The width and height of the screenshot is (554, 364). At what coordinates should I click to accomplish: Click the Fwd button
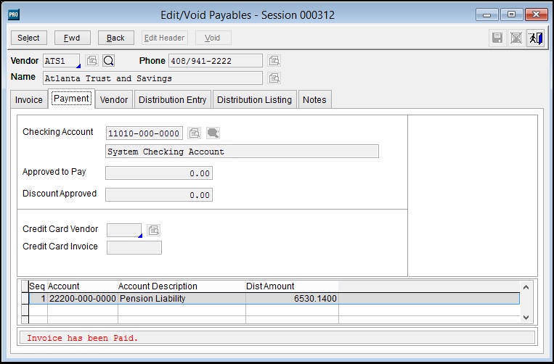(73, 38)
